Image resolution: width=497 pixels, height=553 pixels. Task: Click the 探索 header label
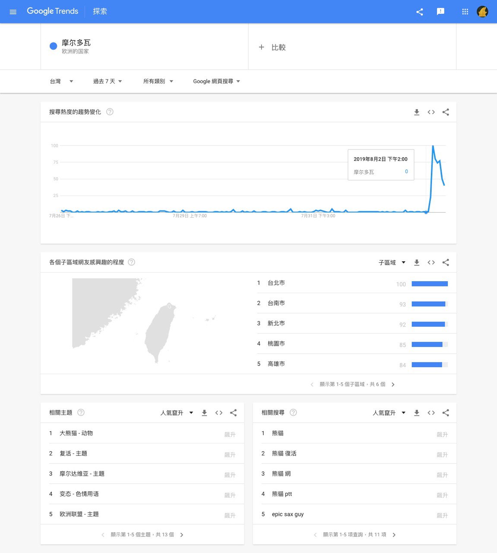[100, 11]
